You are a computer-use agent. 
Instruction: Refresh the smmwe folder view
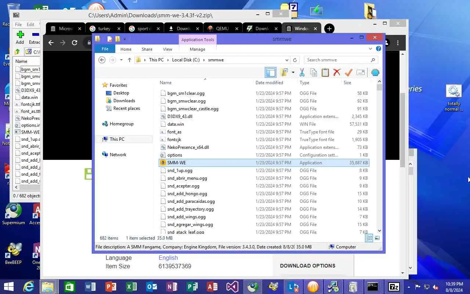294,60
